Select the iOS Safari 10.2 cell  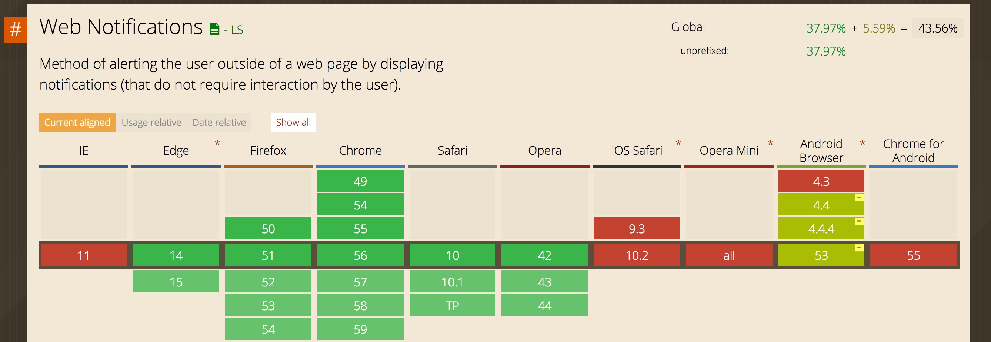tap(637, 255)
